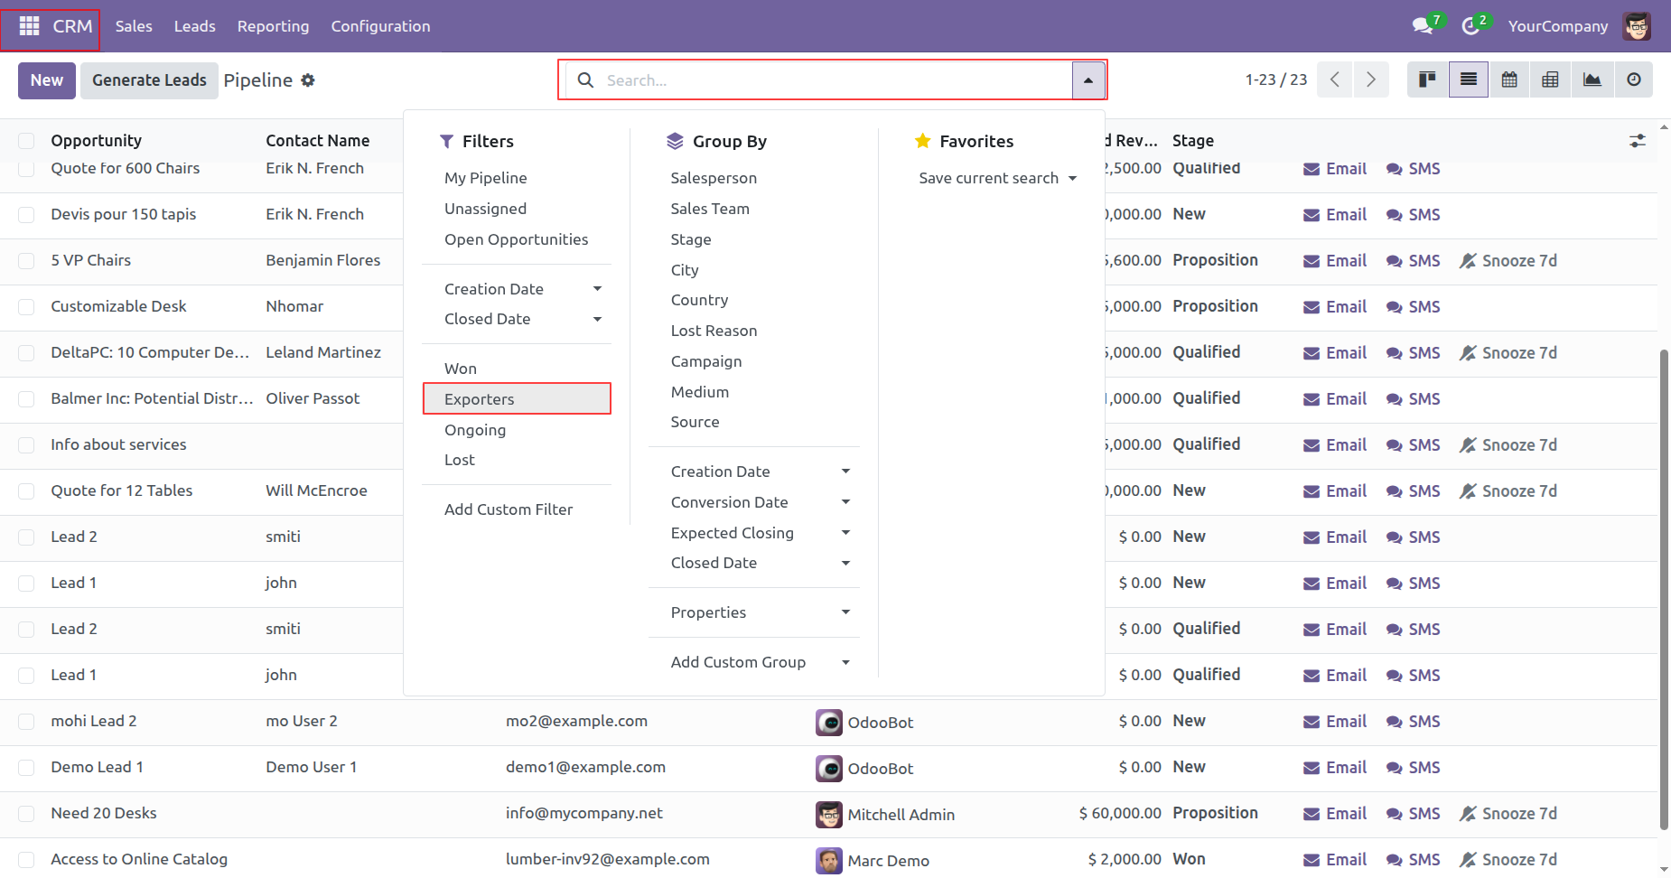The width and height of the screenshot is (1671, 878).
Task: Apply the Exporters filter
Action: [x=480, y=399]
